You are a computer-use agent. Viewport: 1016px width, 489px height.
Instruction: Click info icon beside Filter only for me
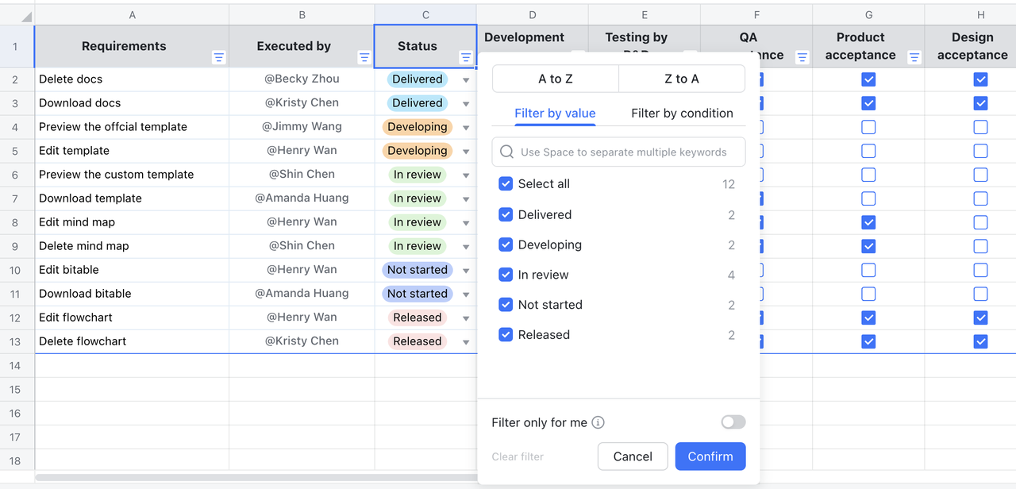(x=598, y=422)
